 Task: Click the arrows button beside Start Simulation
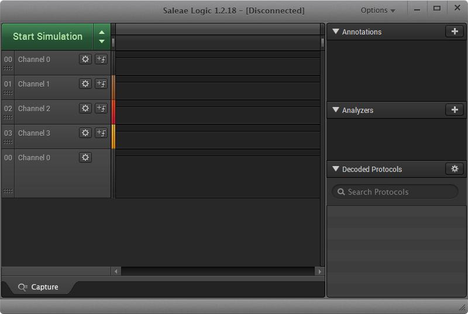coord(102,37)
